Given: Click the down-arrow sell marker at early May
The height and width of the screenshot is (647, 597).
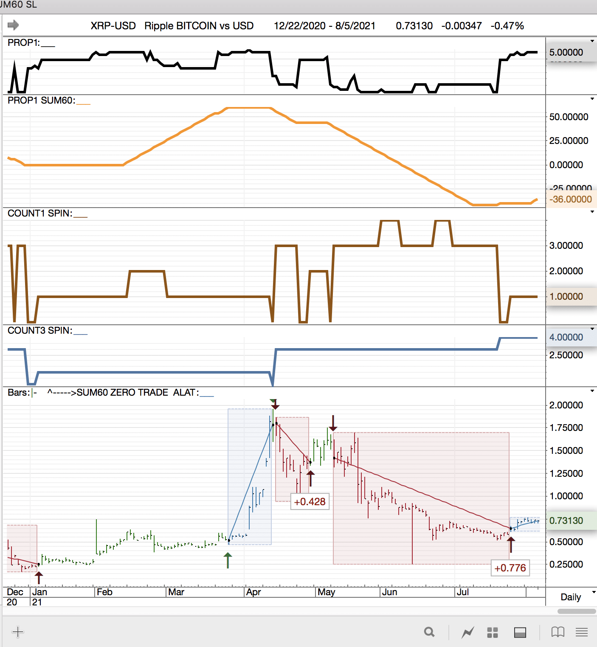Looking at the screenshot, I should [x=333, y=423].
